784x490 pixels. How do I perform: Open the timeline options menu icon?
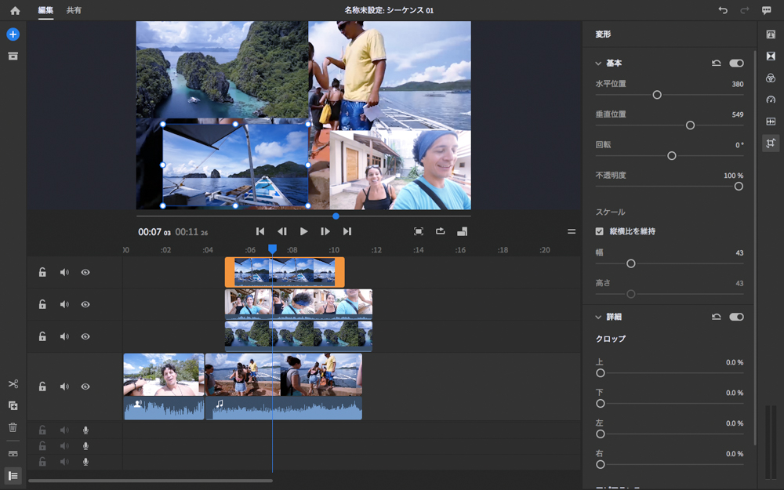point(572,231)
